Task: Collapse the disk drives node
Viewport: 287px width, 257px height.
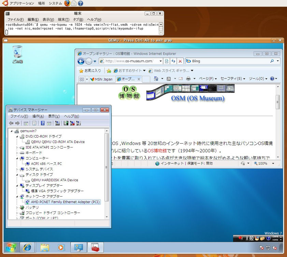Action: pyautogui.click(x=17, y=175)
